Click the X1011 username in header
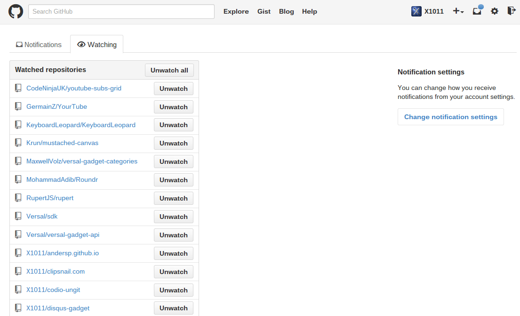 [x=434, y=11]
